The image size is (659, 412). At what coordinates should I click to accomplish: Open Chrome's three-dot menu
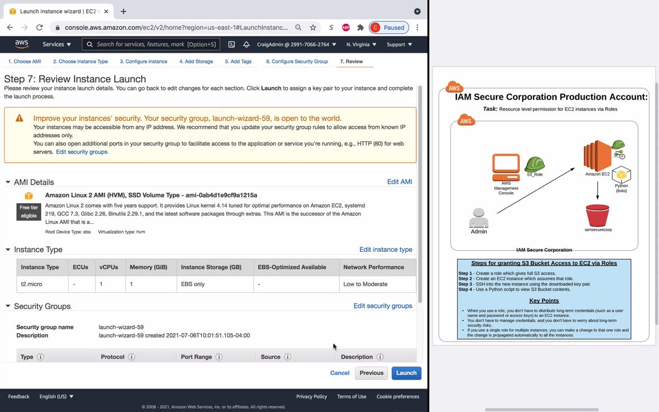(417, 27)
